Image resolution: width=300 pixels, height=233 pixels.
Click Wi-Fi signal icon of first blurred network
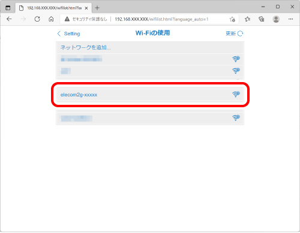[x=236, y=59]
